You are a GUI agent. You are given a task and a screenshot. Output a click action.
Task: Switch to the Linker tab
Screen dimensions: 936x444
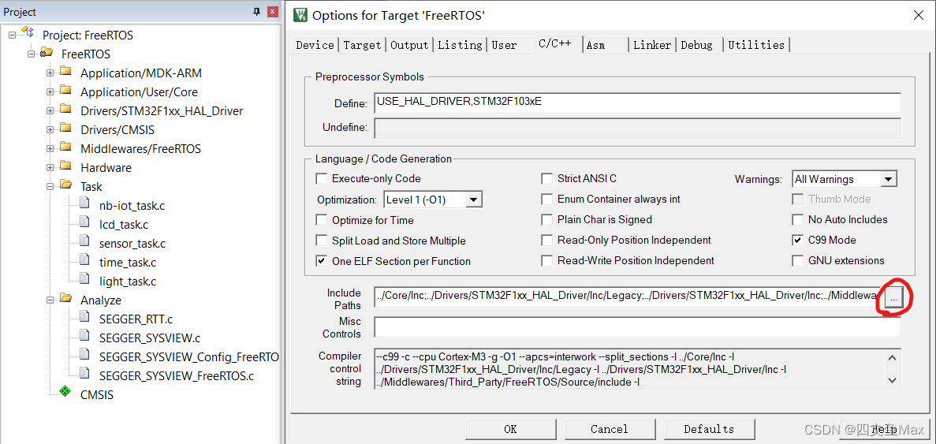tap(652, 45)
